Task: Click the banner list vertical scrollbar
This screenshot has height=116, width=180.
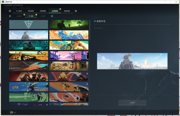Action: tap(90, 30)
